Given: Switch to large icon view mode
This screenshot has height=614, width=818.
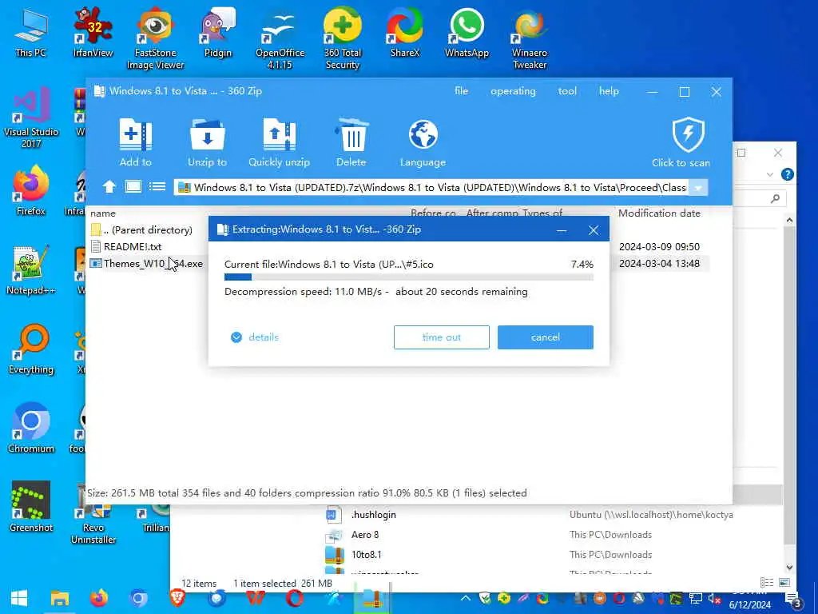Looking at the screenshot, I should click(x=133, y=186).
